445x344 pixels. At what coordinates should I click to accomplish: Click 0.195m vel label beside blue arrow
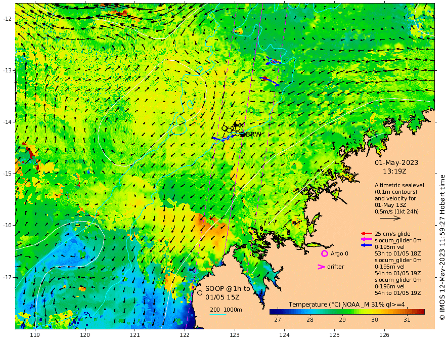point(390,247)
